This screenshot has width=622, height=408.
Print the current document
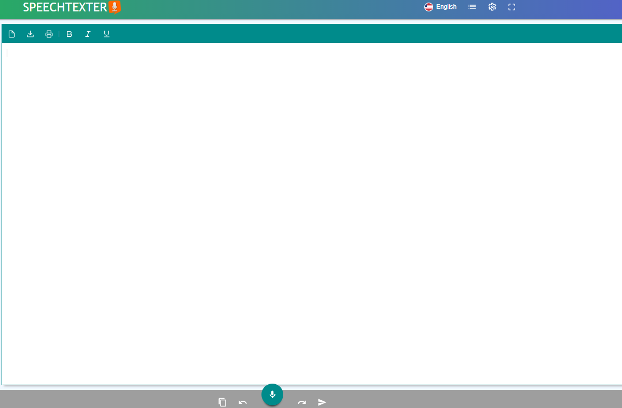(x=49, y=34)
